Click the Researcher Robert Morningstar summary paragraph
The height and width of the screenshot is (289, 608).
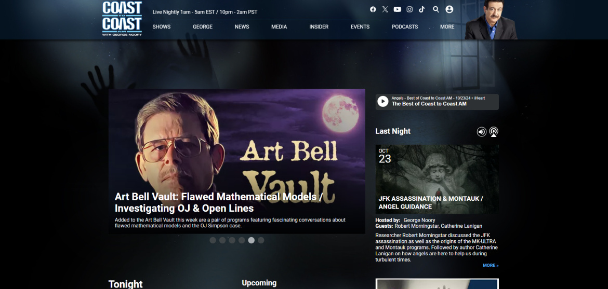pos(437,247)
